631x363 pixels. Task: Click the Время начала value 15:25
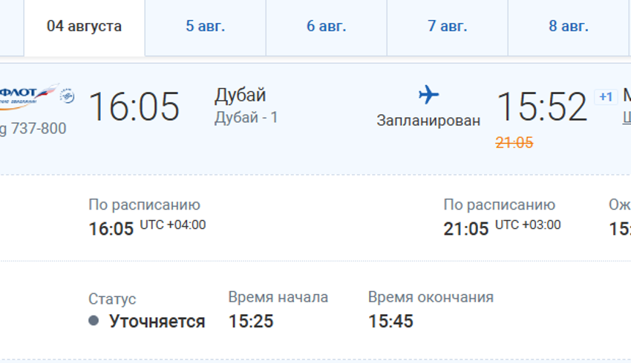251,321
